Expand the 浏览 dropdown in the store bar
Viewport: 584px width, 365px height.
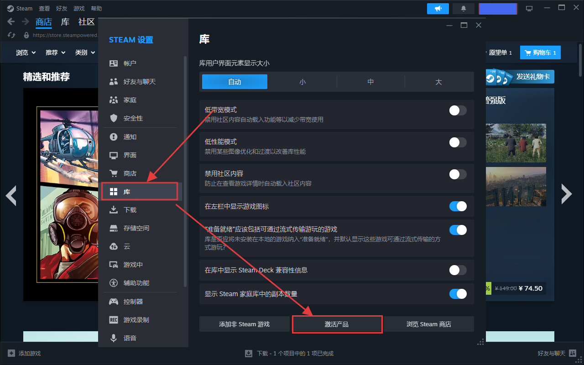click(26, 52)
